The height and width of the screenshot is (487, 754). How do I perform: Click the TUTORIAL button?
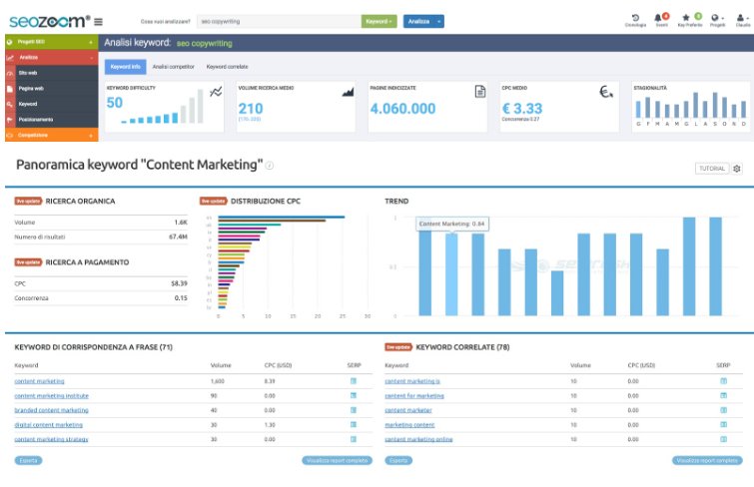pyautogui.click(x=712, y=169)
